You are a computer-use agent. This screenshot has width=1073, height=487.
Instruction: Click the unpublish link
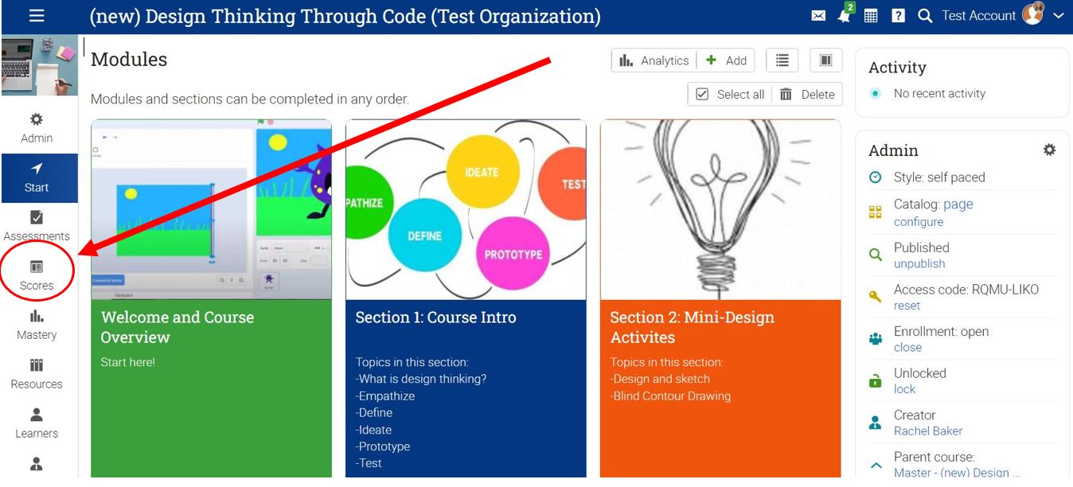(x=919, y=263)
